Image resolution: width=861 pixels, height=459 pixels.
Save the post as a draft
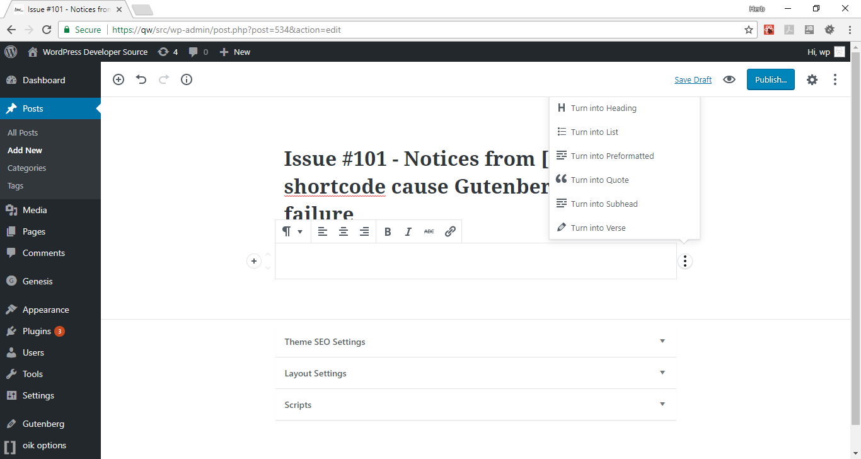[x=693, y=79]
